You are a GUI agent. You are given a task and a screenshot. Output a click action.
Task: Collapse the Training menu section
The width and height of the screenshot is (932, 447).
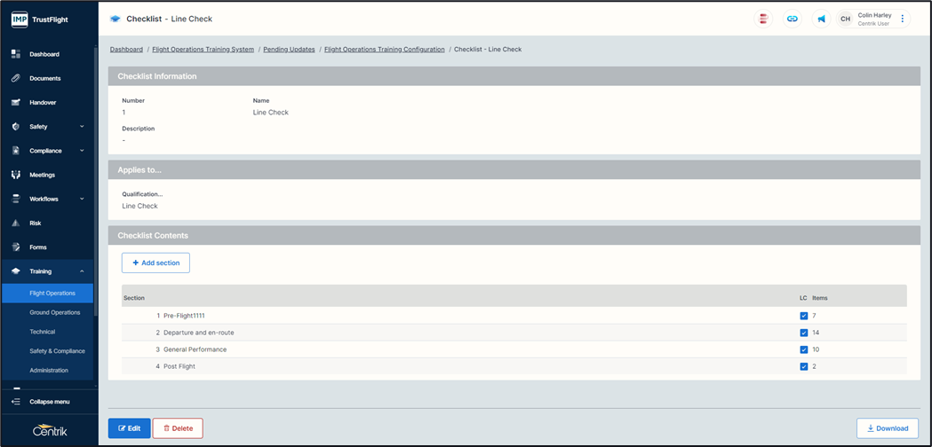82,271
